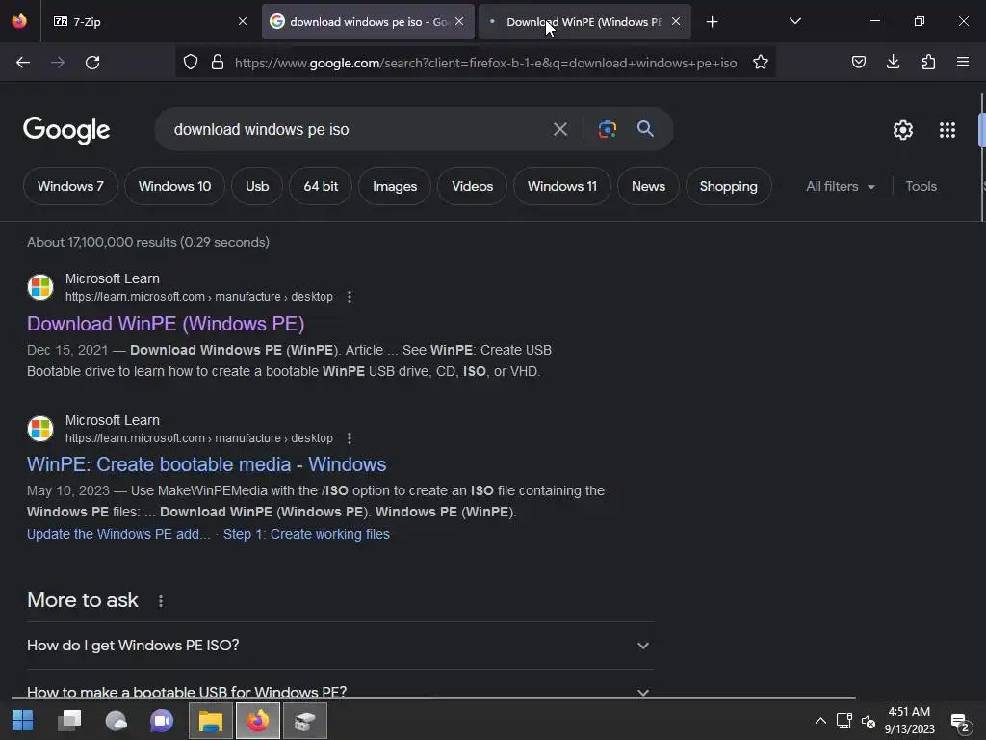
Task: Expand How do I get Windows PE ISO?
Action: 340,646
